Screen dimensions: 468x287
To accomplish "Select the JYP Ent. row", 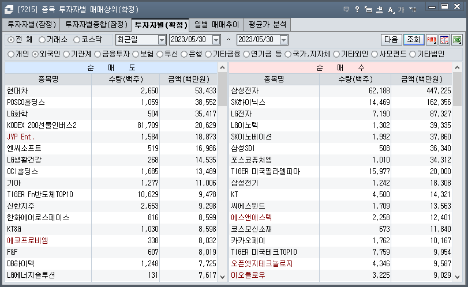I will click(x=111, y=137).
